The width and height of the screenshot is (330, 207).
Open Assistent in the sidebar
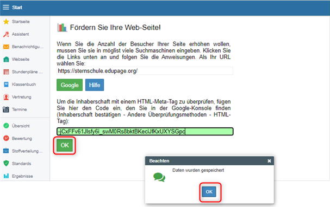pos(21,34)
